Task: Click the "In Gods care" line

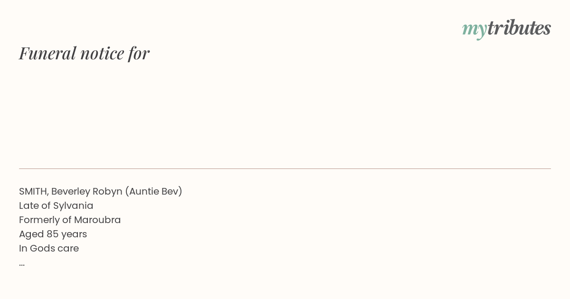Action: click(49, 248)
